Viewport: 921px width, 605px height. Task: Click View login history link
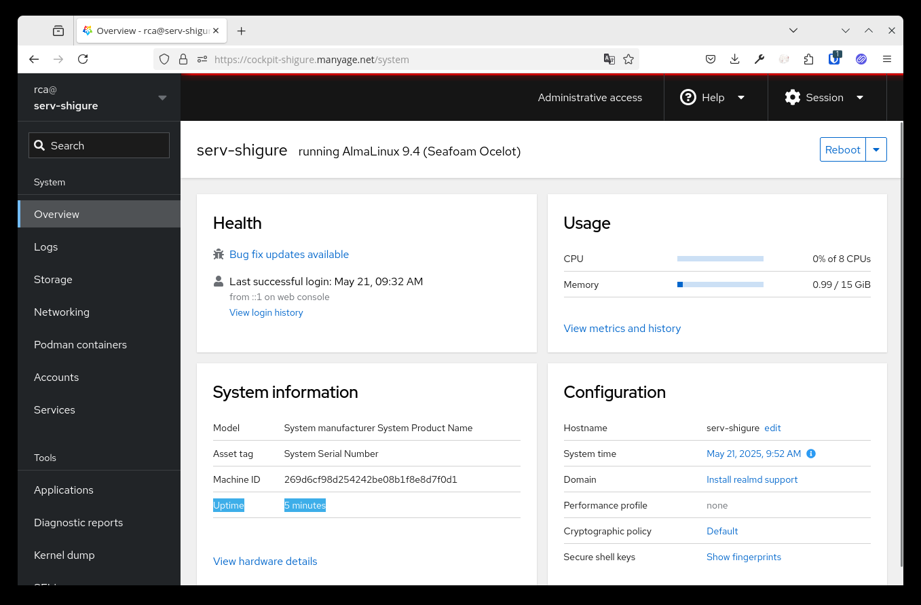click(266, 312)
